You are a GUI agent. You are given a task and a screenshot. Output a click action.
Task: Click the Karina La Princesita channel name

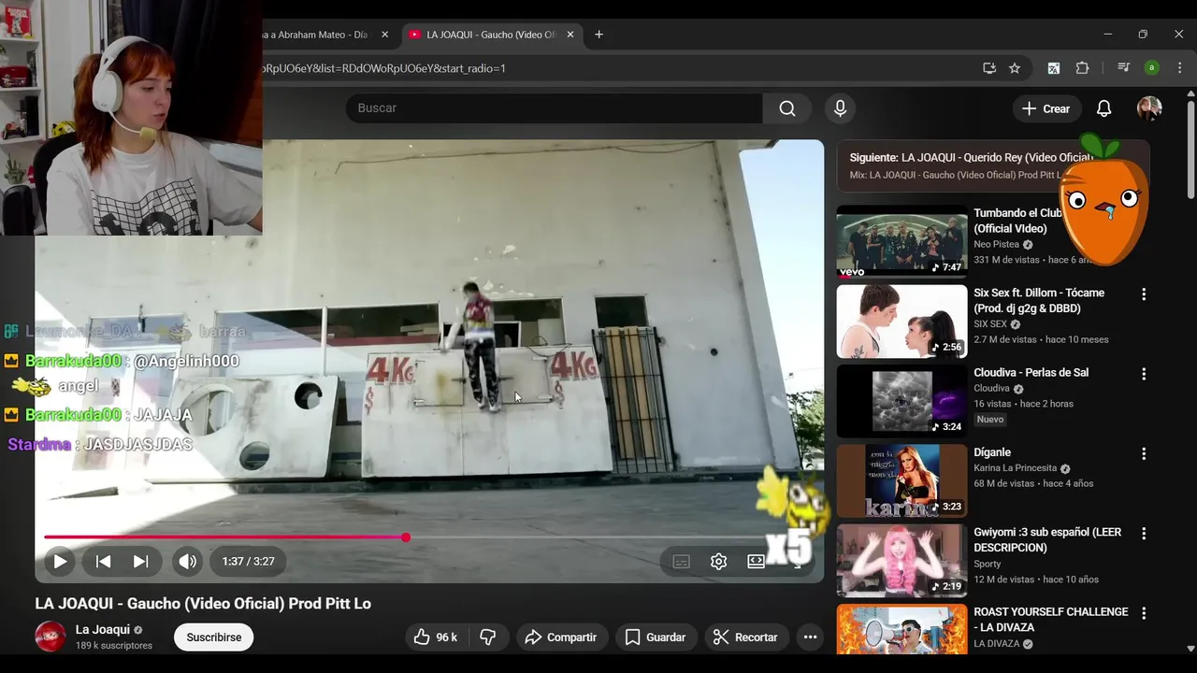coord(1016,468)
